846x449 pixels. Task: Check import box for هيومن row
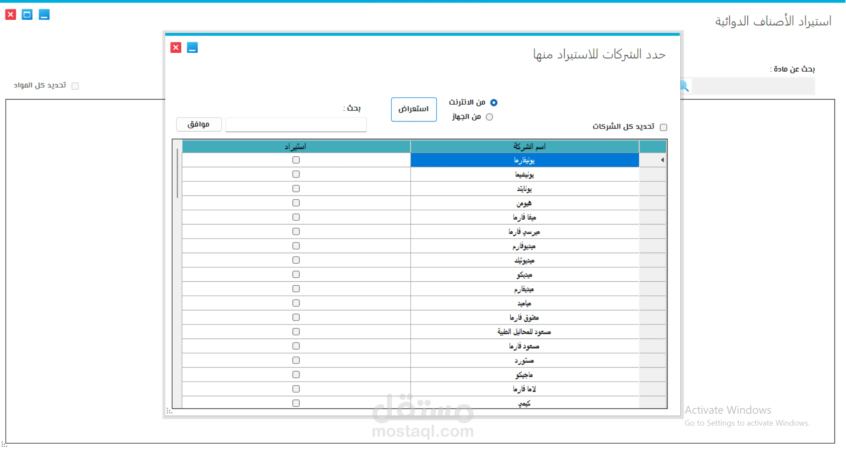coord(296,203)
